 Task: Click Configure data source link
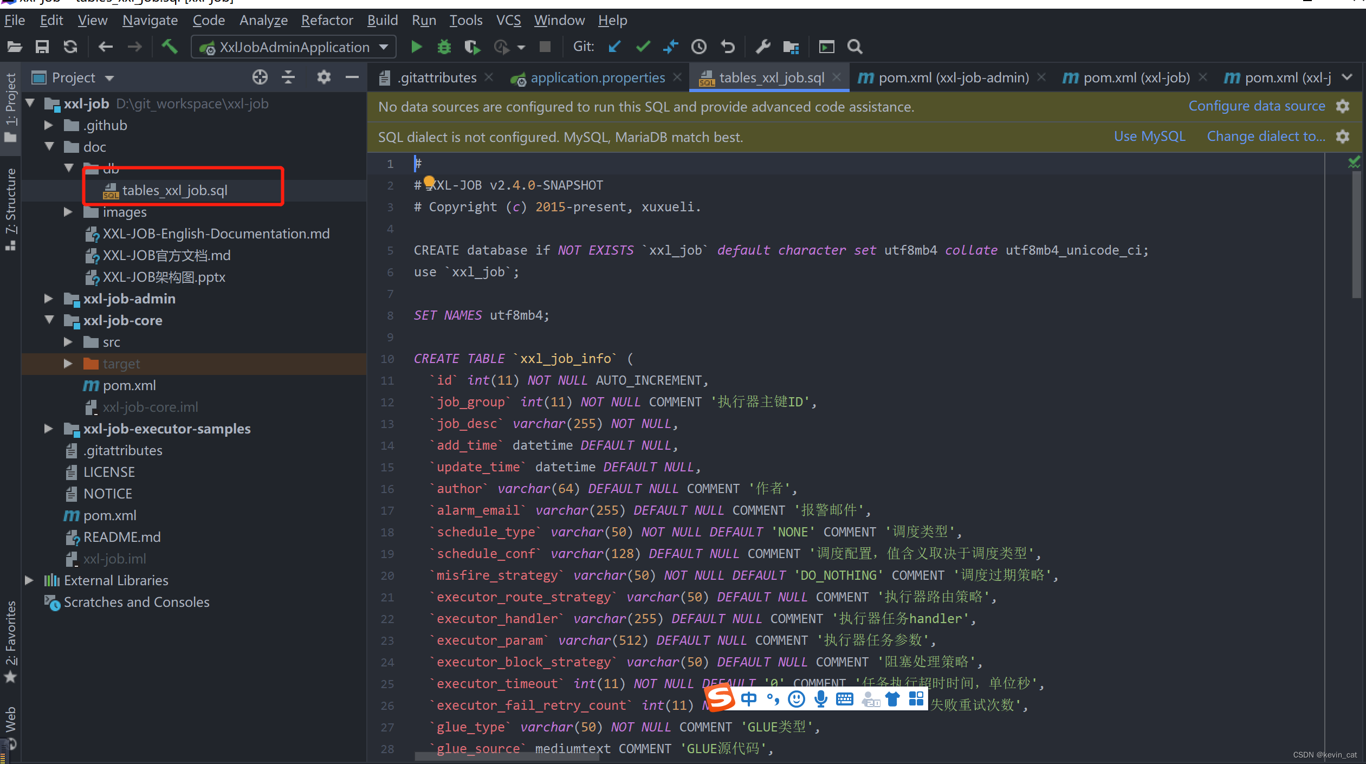1257,106
